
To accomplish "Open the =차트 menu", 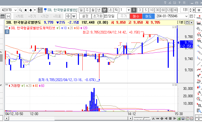I will [x=20, y=16].
